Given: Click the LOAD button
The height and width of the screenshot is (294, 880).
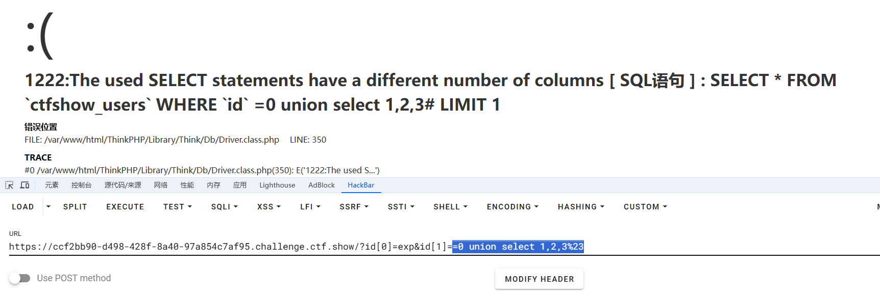Looking at the screenshot, I should 23,207.
